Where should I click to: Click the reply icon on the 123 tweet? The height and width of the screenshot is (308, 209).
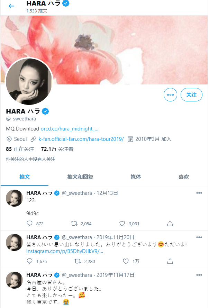pos(29,224)
